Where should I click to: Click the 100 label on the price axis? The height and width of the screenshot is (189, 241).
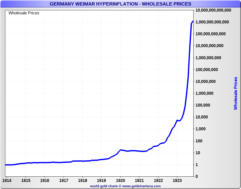[x=199, y=141]
